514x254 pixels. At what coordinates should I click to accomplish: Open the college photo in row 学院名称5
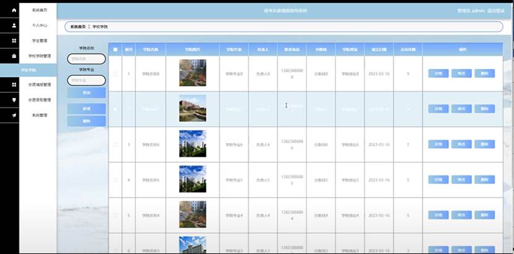click(x=193, y=179)
